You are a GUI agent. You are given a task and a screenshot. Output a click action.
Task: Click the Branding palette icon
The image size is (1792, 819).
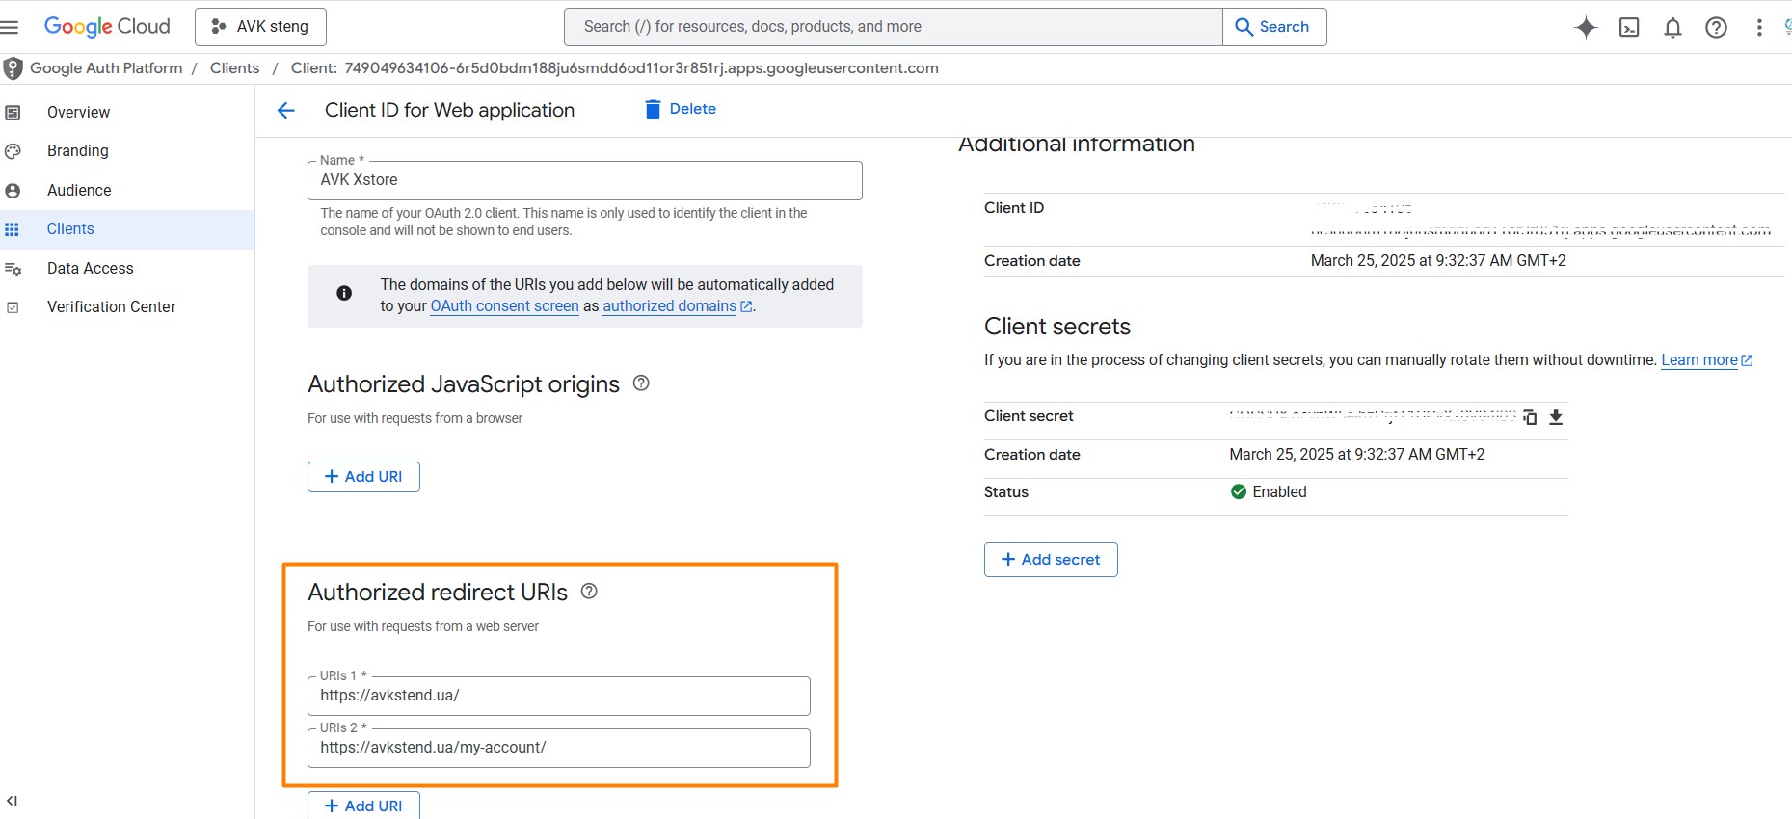[x=13, y=151]
